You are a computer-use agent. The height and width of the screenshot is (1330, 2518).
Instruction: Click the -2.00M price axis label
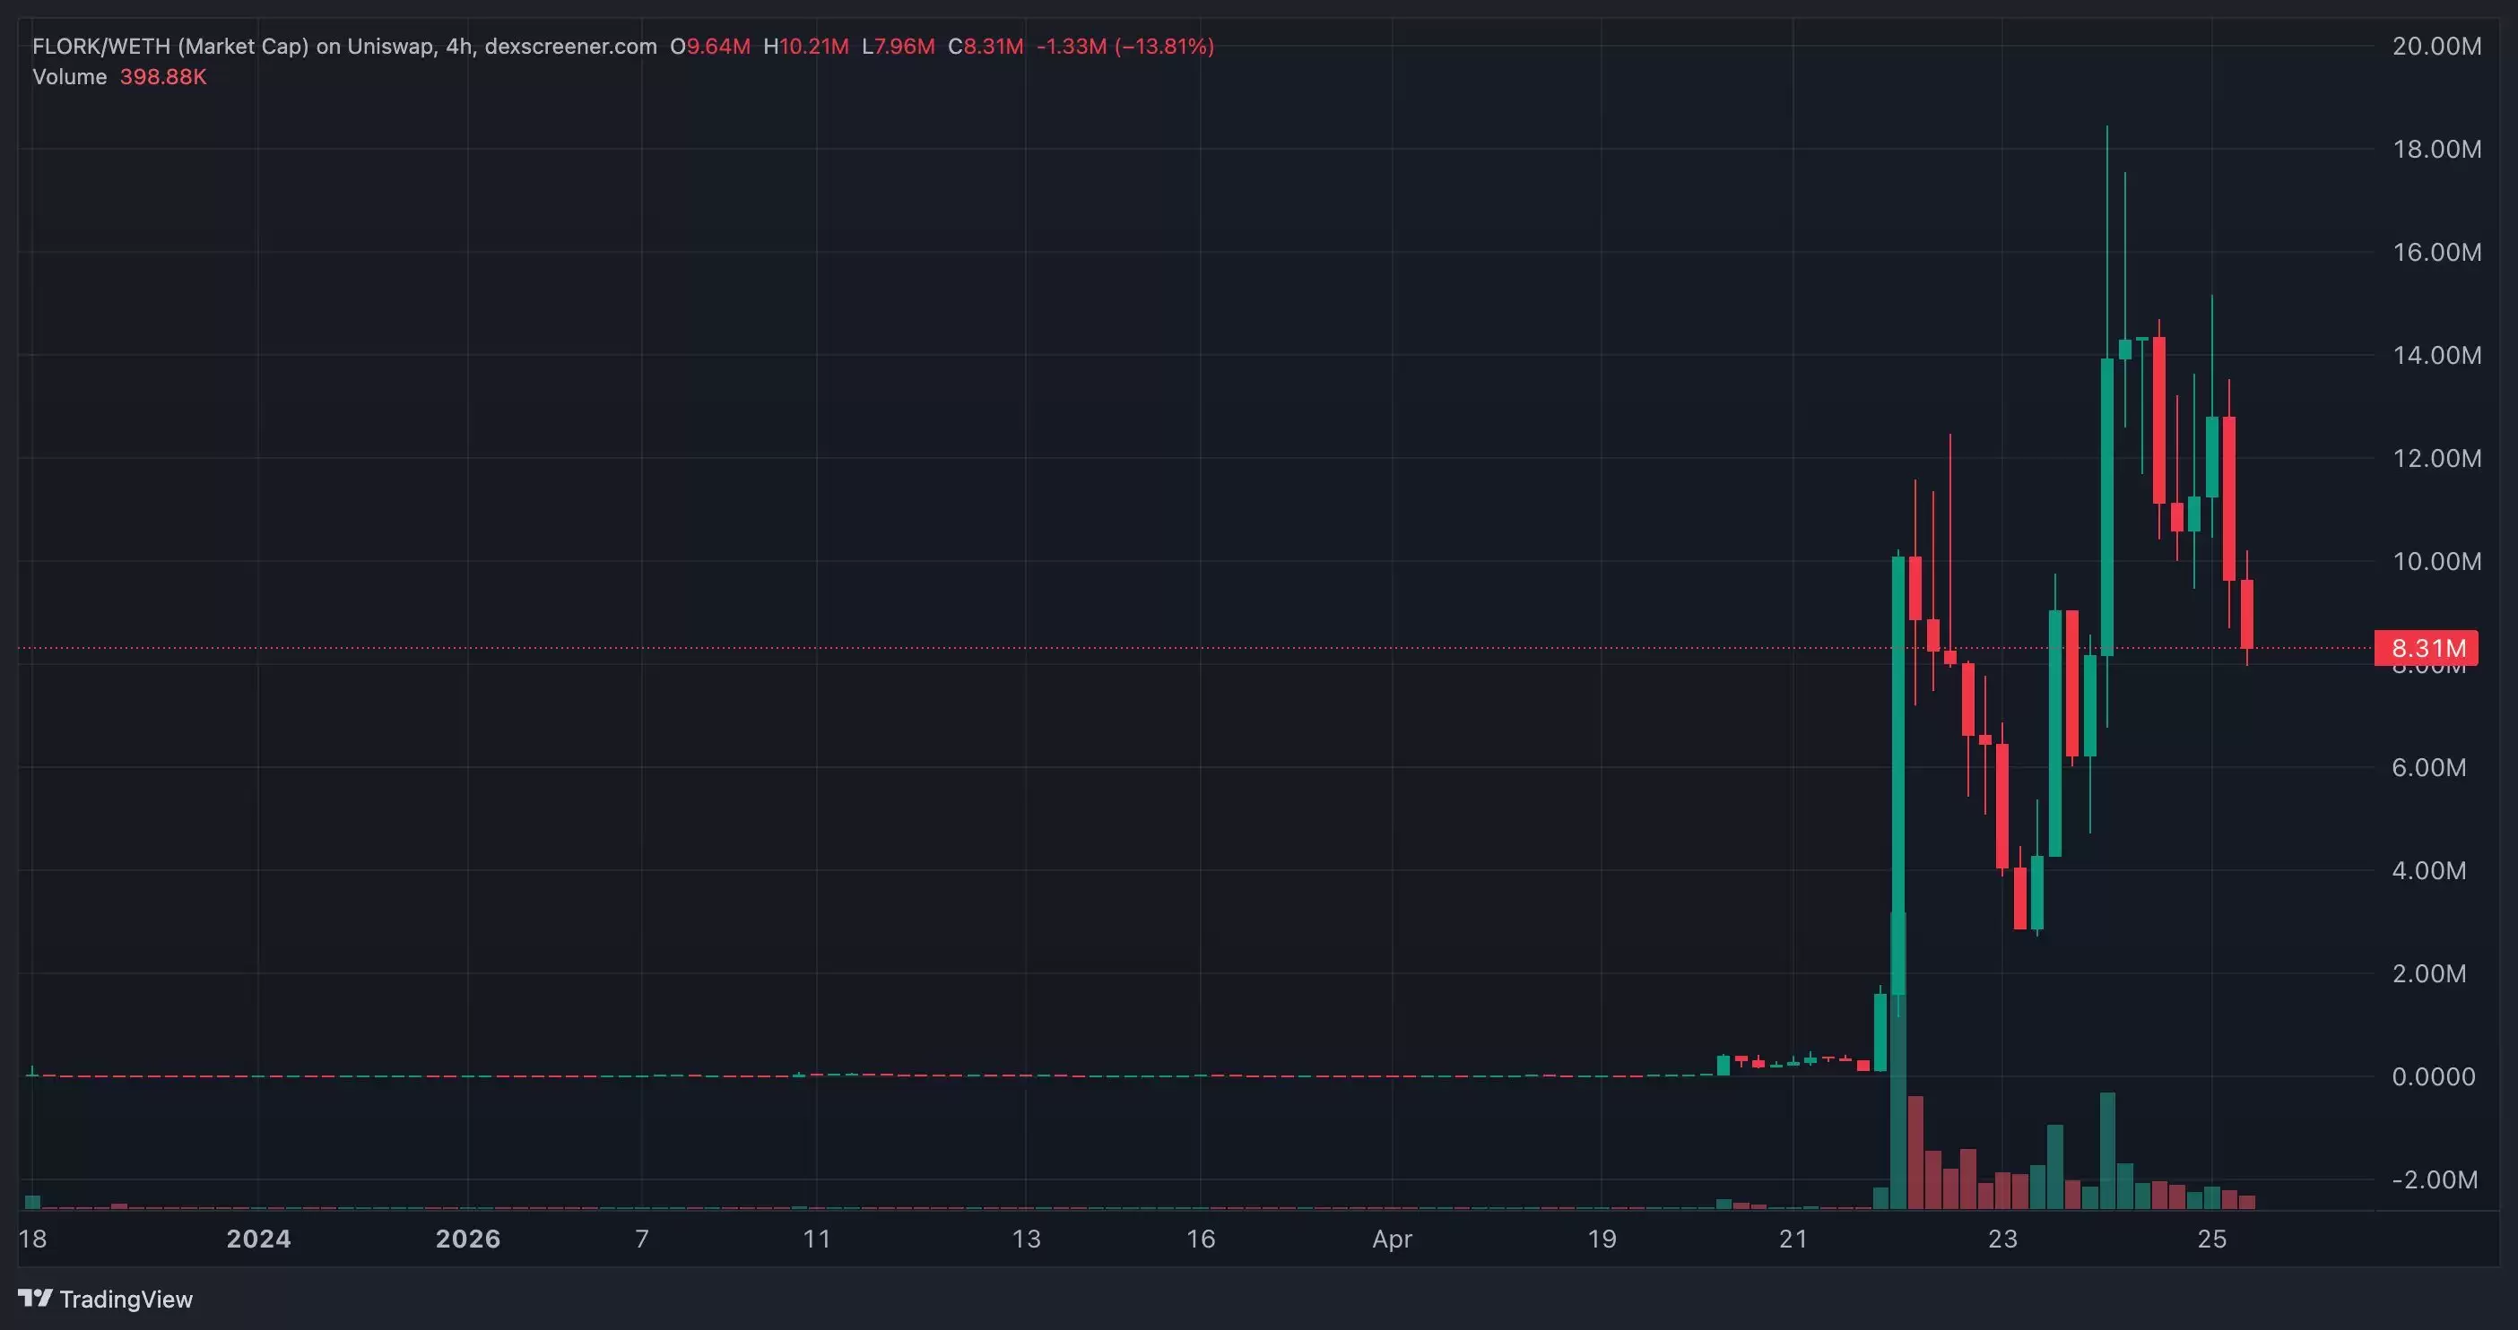pyautogui.click(x=2434, y=1179)
